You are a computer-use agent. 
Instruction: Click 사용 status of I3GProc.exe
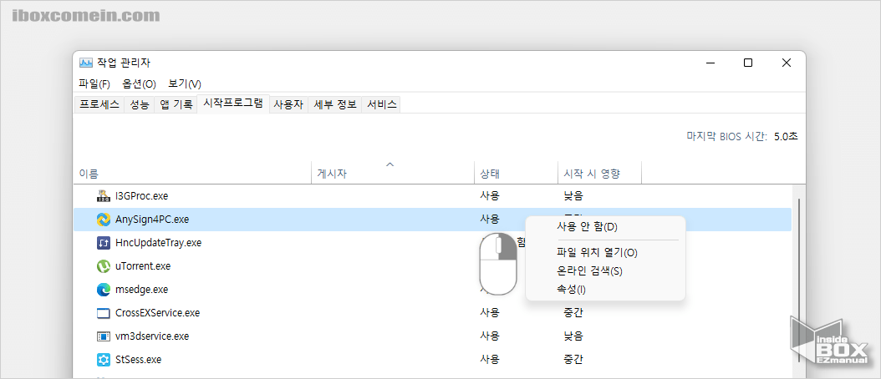click(489, 196)
